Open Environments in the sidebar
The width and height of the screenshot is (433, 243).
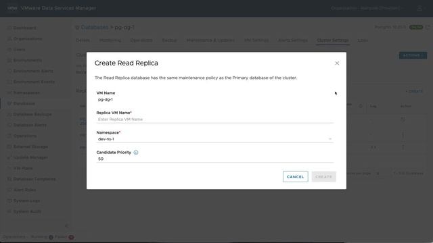[x=28, y=60]
